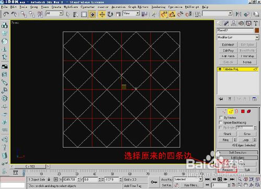The height and width of the screenshot is (189, 261).
Task: Click Pin Stack icon below modifier stack
Action: coord(221,99)
